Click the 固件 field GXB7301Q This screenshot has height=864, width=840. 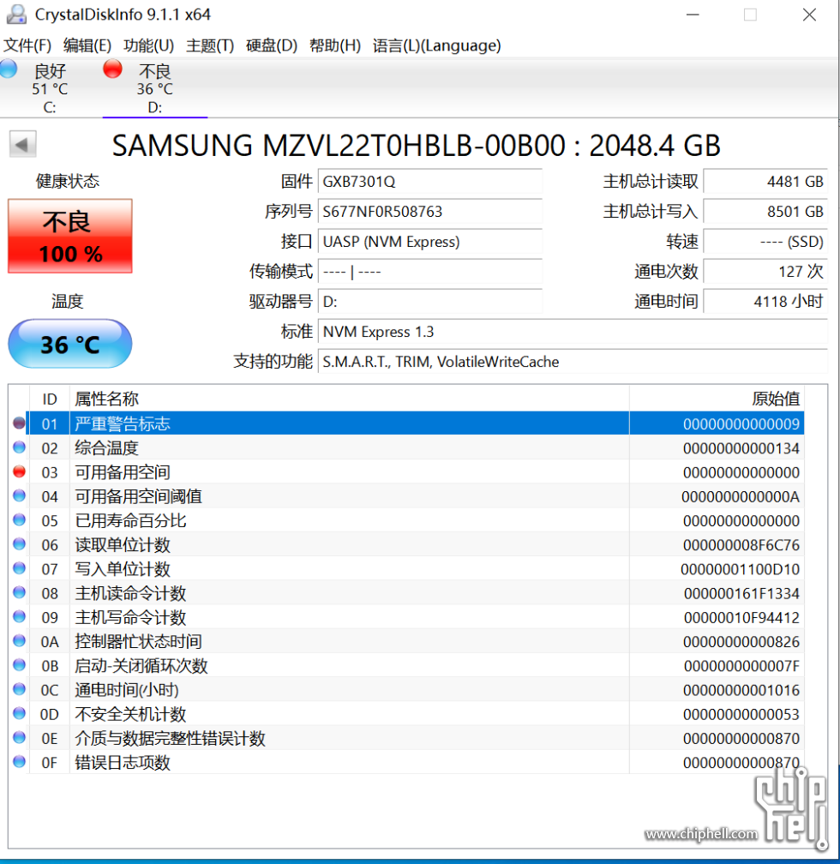click(430, 182)
